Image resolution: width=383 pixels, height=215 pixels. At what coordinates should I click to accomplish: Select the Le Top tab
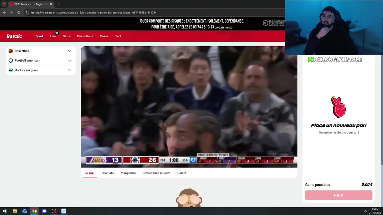point(89,173)
